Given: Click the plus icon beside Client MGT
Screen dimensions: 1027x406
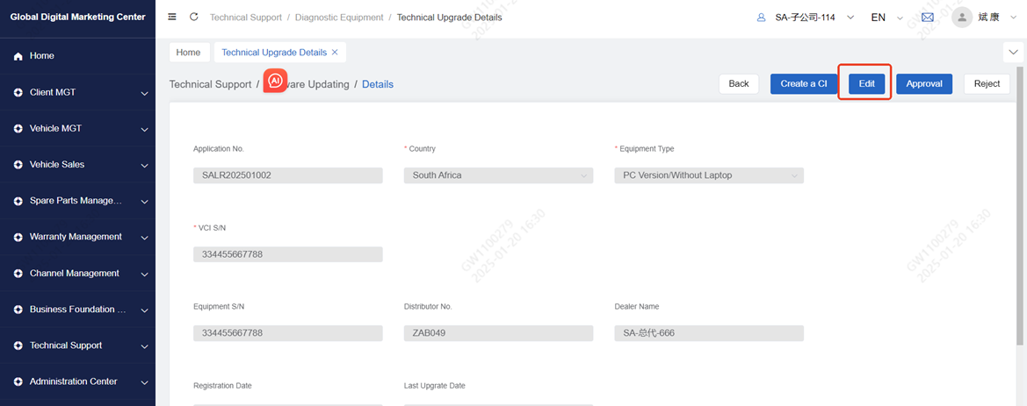Looking at the screenshot, I should pyautogui.click(x=18, y=92).
